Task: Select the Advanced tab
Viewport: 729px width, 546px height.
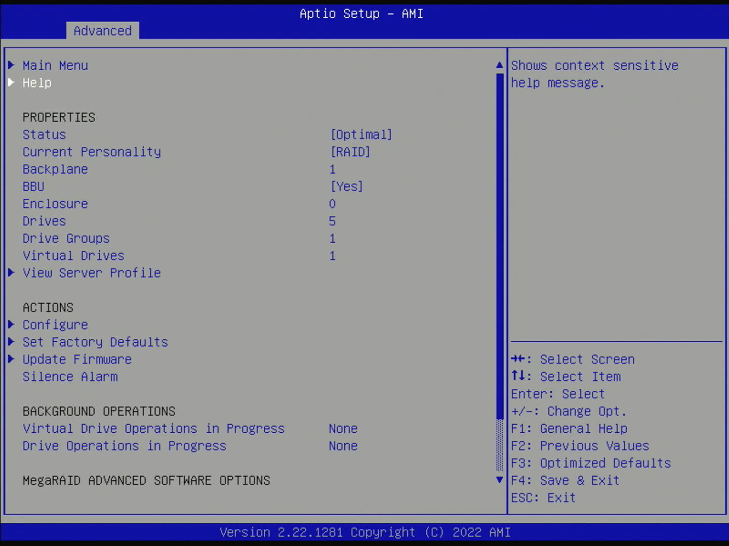Action: point(102,31)
